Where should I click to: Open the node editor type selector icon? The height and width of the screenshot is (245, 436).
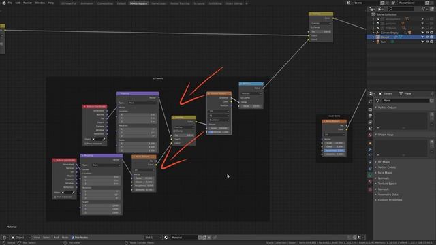coord(5,238)
